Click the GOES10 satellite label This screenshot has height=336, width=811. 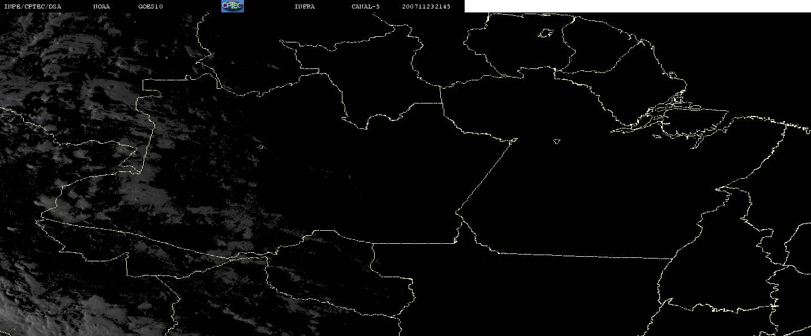[151, 6]
